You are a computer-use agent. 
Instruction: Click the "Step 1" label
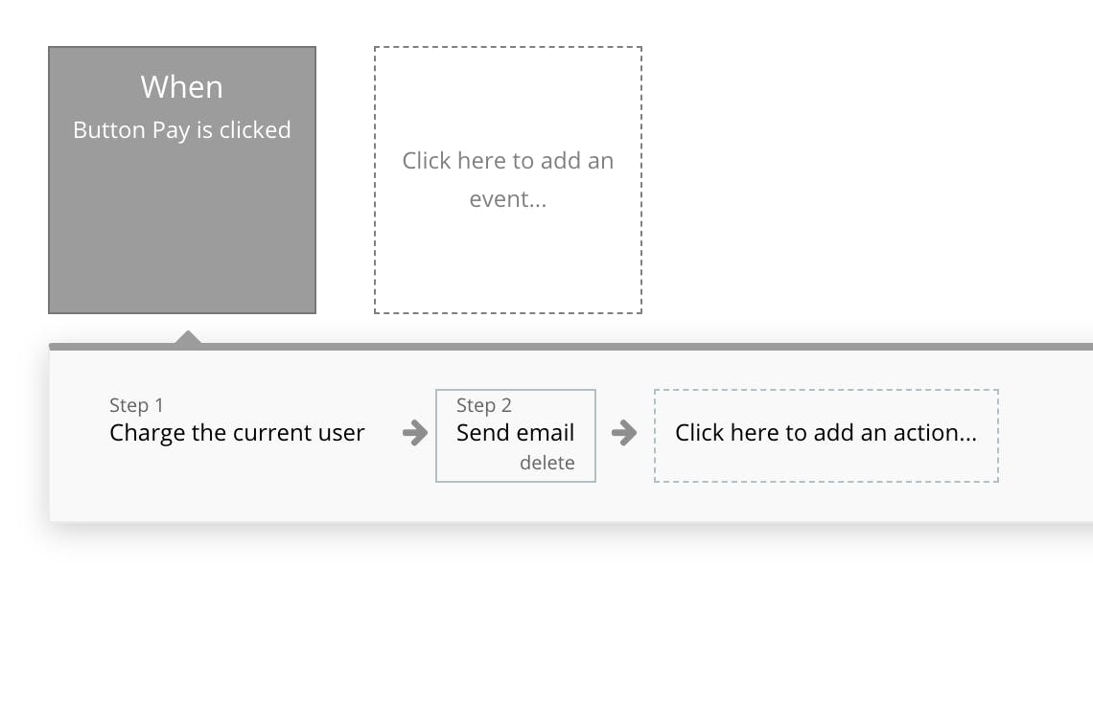pos(136,405)
